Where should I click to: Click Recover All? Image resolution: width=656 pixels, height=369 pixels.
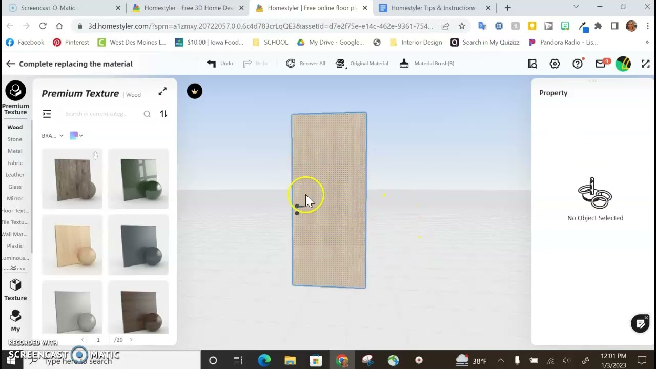point(305,64)
